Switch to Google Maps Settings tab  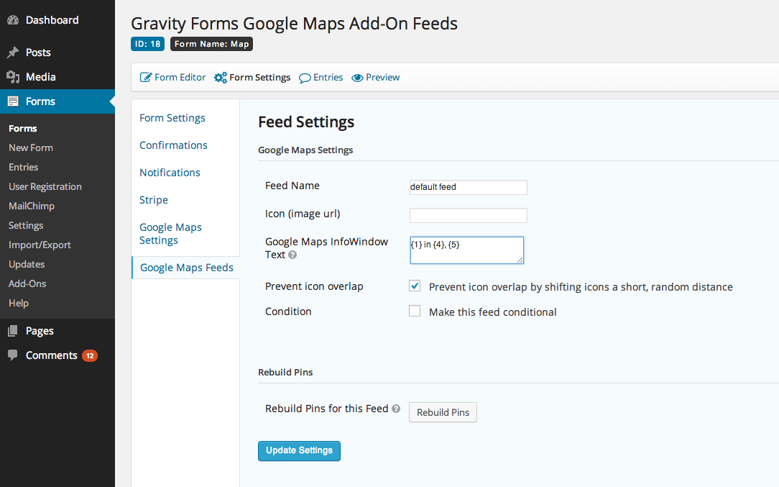[170, 234]
